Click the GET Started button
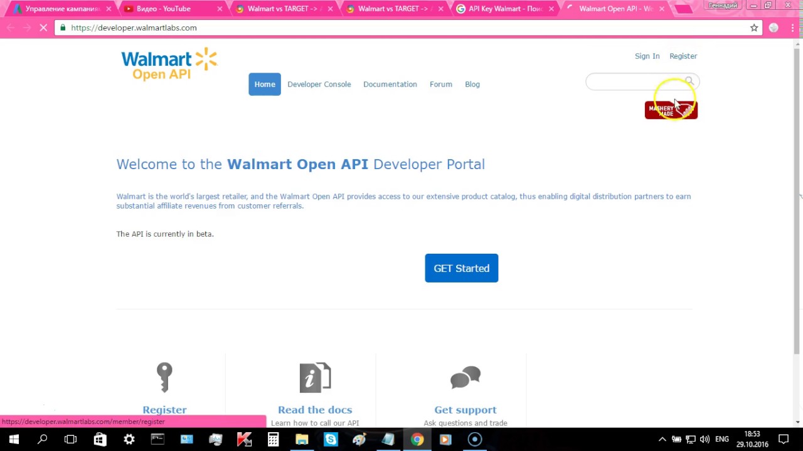The height and width of the screenshot is (451, 803). [461, 268]
